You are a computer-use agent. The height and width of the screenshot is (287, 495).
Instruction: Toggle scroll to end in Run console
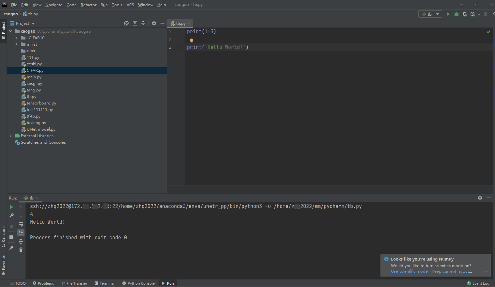pyautogui.click(x=21, y=232)
